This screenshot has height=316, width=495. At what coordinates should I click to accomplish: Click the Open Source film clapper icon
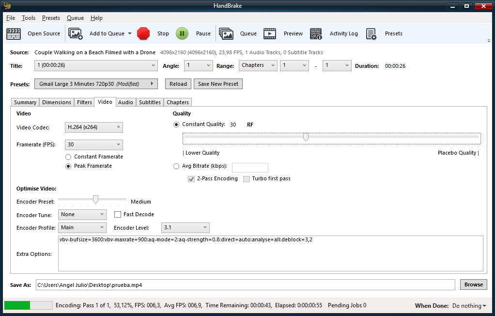pyautogui.click(x=14, y=33)
